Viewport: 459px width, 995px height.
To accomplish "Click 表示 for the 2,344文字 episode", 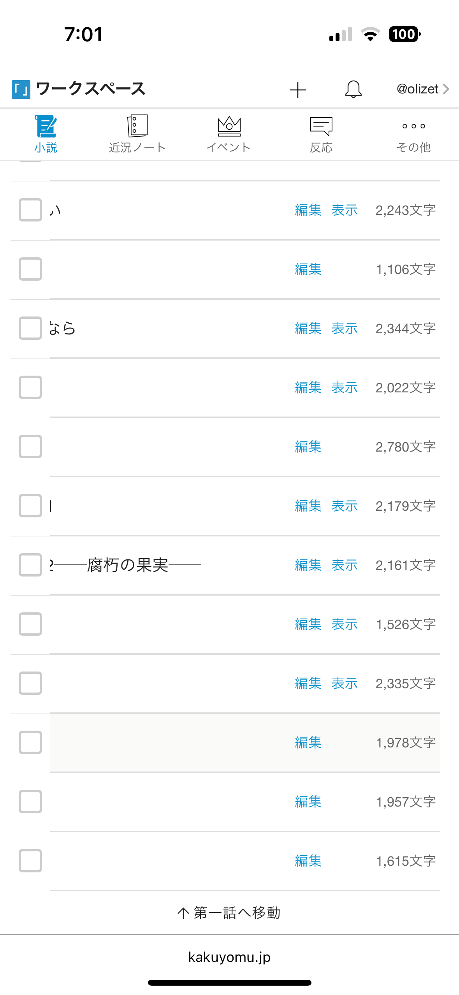I will (x=345, y=328).
